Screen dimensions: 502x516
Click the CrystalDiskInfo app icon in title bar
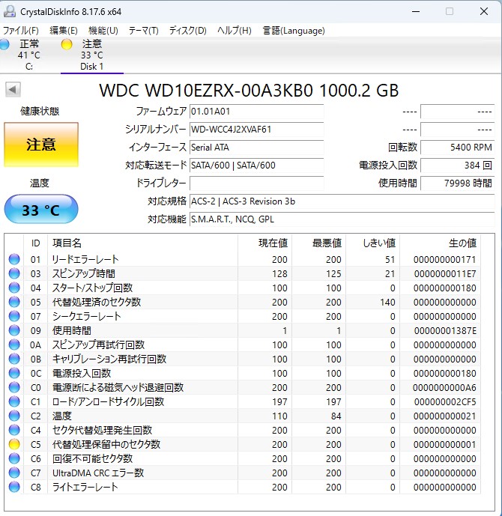coord(10,11)
